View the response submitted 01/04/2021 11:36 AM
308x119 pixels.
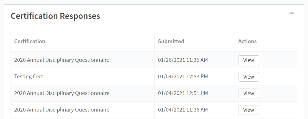pos(248,110)
